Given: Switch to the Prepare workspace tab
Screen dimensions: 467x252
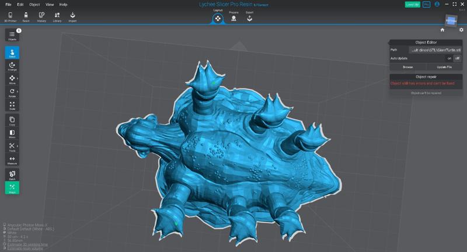Looking at the screenshot, I should (x=234, y=18).
